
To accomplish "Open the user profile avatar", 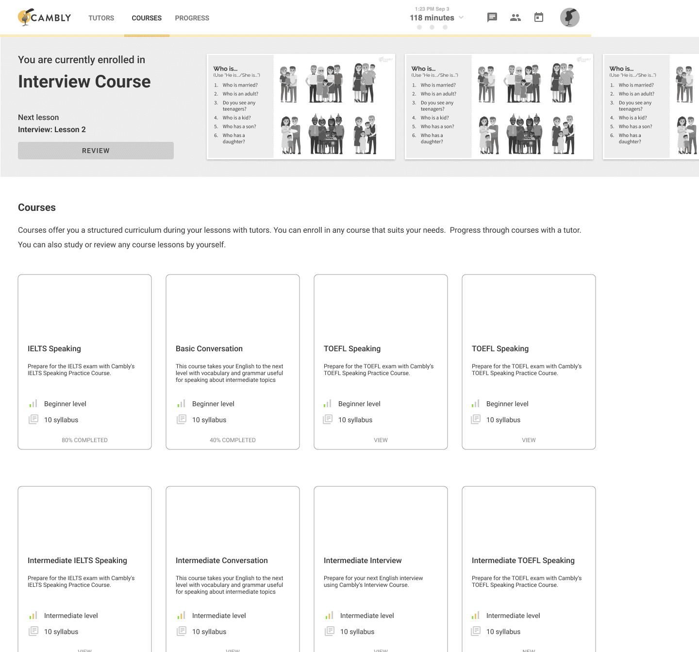I will pos(570,17).
